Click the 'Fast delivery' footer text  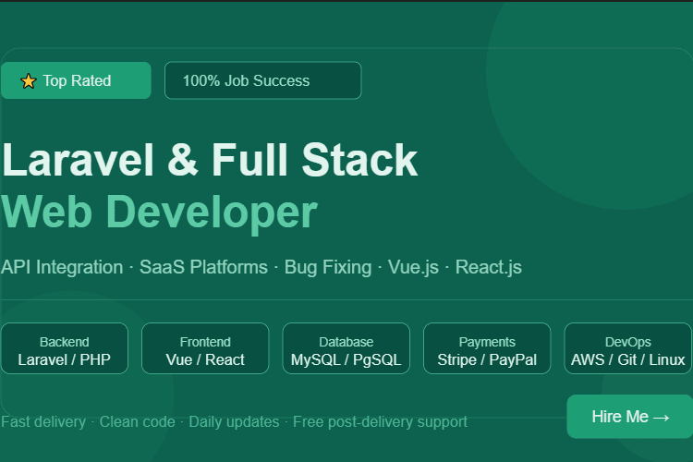pyautogui.click(x=43, y=421)
